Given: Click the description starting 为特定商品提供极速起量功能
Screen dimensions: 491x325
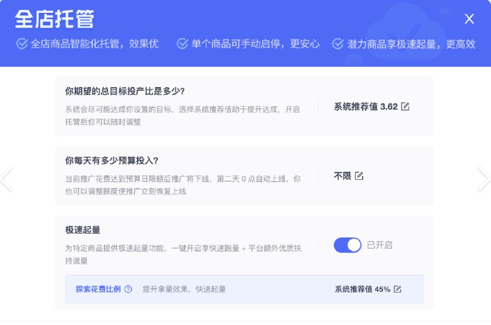Looking at the screenshot, I should tap(183, 254).
